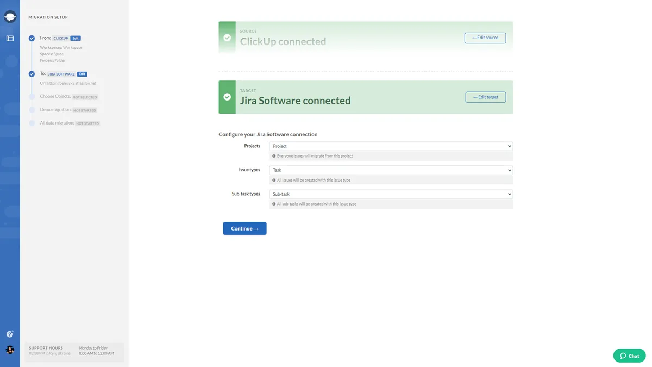
Task: Click hint 'All sub-tasks will be created' text
Action: [x=317, y=204]
